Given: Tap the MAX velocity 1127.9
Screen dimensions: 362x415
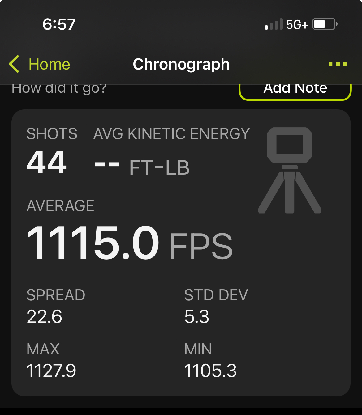Looking at the screenshot, I should click(x=51, y=371).
